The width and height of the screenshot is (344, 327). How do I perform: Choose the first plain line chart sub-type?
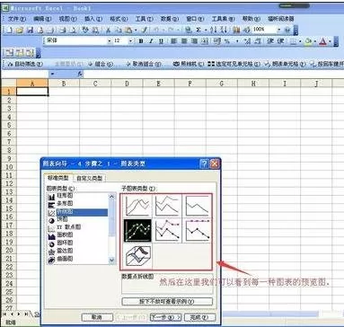(137, 206)
